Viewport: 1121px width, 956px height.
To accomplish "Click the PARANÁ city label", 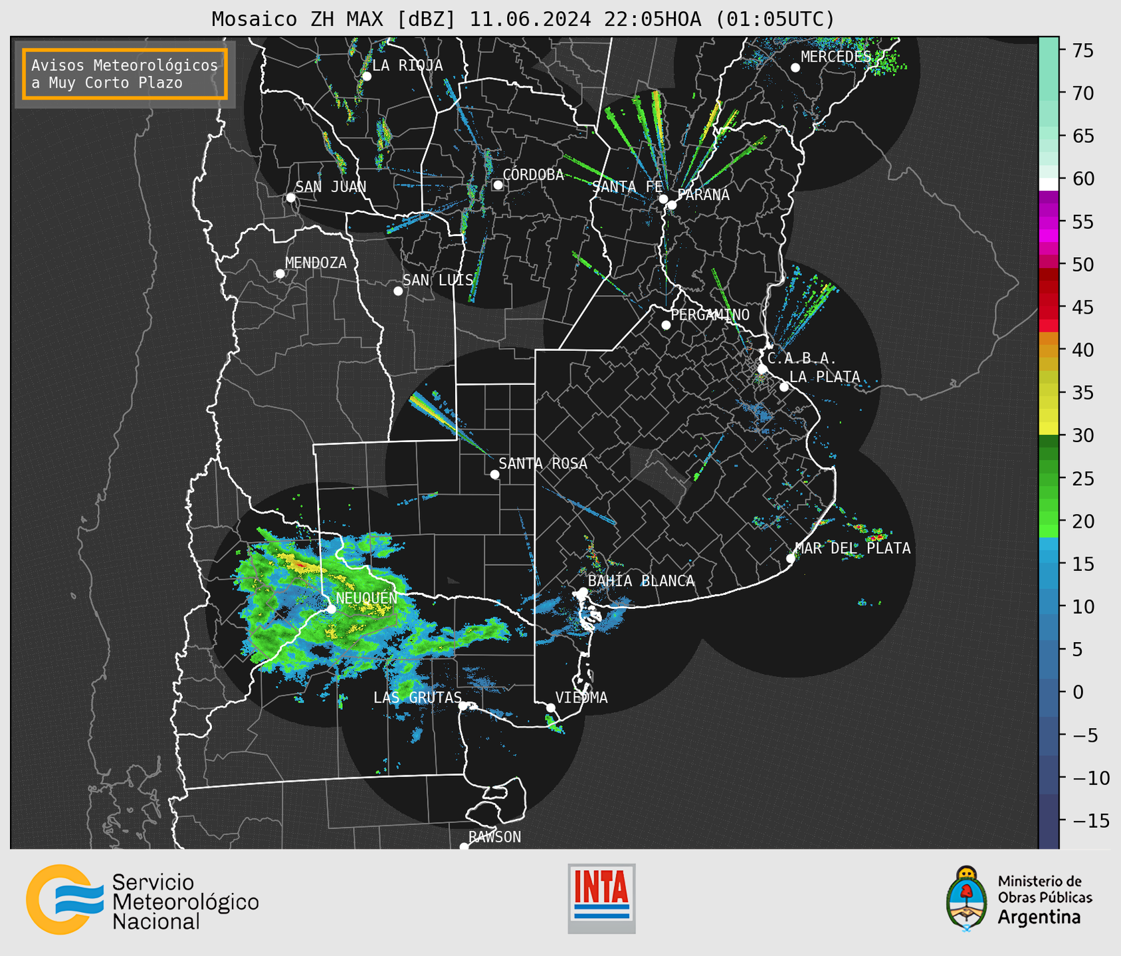I will [x=704, y=194].
